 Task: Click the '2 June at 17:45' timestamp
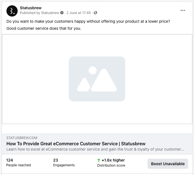[x=78, y=13]
